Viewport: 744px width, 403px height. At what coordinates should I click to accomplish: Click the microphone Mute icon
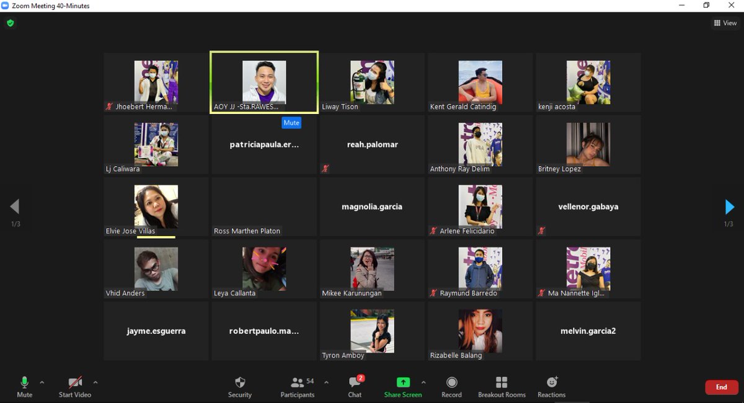[x=25, y=382]
